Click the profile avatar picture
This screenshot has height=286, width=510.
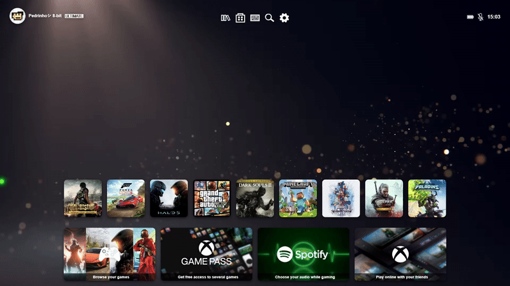click(18, 16)
